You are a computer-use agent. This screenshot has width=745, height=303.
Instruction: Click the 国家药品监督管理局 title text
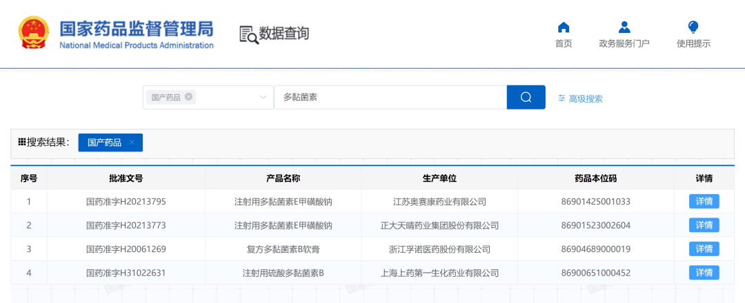tap(137, 29)
